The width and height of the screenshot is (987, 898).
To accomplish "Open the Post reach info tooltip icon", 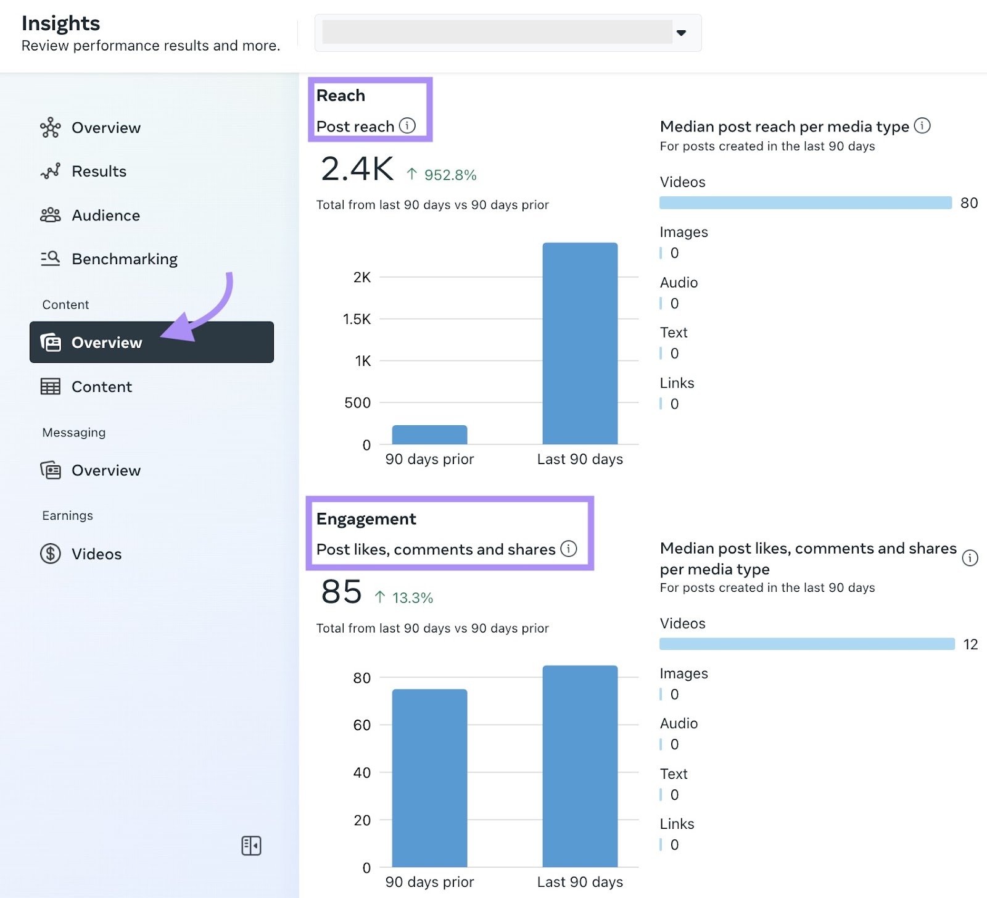I will pyautogui.click(x=407, y=126).
